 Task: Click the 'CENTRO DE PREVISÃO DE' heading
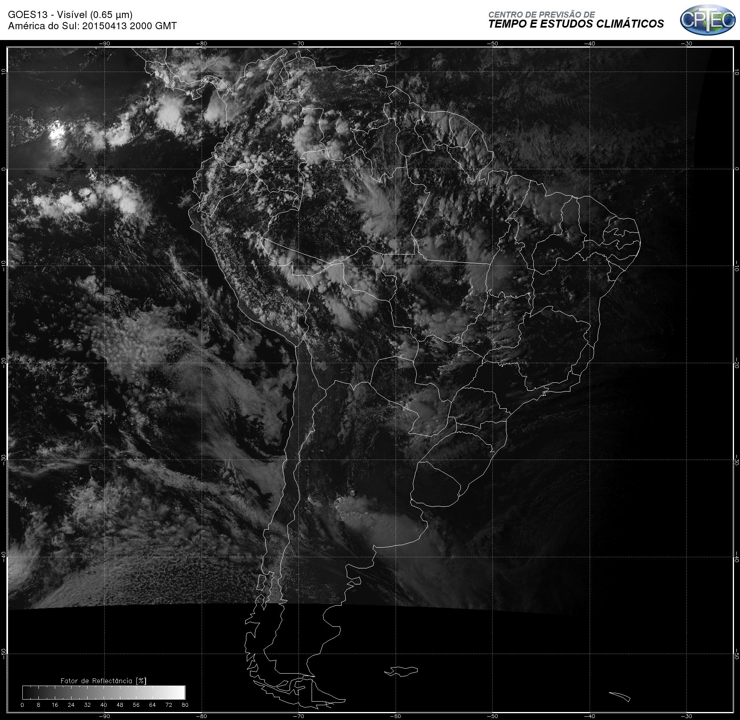coord(542,14)
